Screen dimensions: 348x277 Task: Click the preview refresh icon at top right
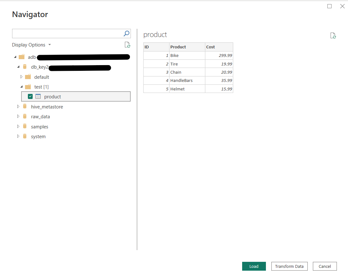coord(333,36)
